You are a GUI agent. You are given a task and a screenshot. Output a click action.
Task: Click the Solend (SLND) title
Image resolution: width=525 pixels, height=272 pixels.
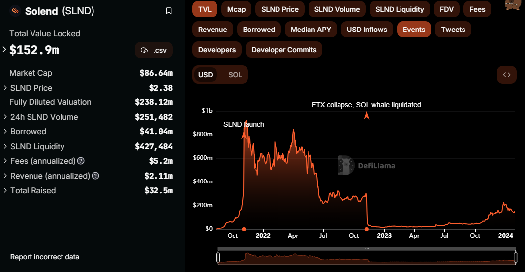tap(60, 11)
